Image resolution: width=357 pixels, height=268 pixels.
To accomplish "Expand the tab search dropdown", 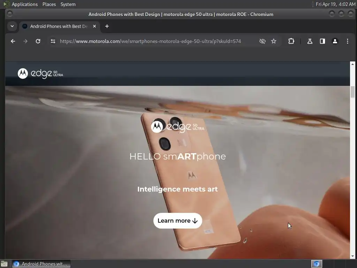I will [12, 26].
